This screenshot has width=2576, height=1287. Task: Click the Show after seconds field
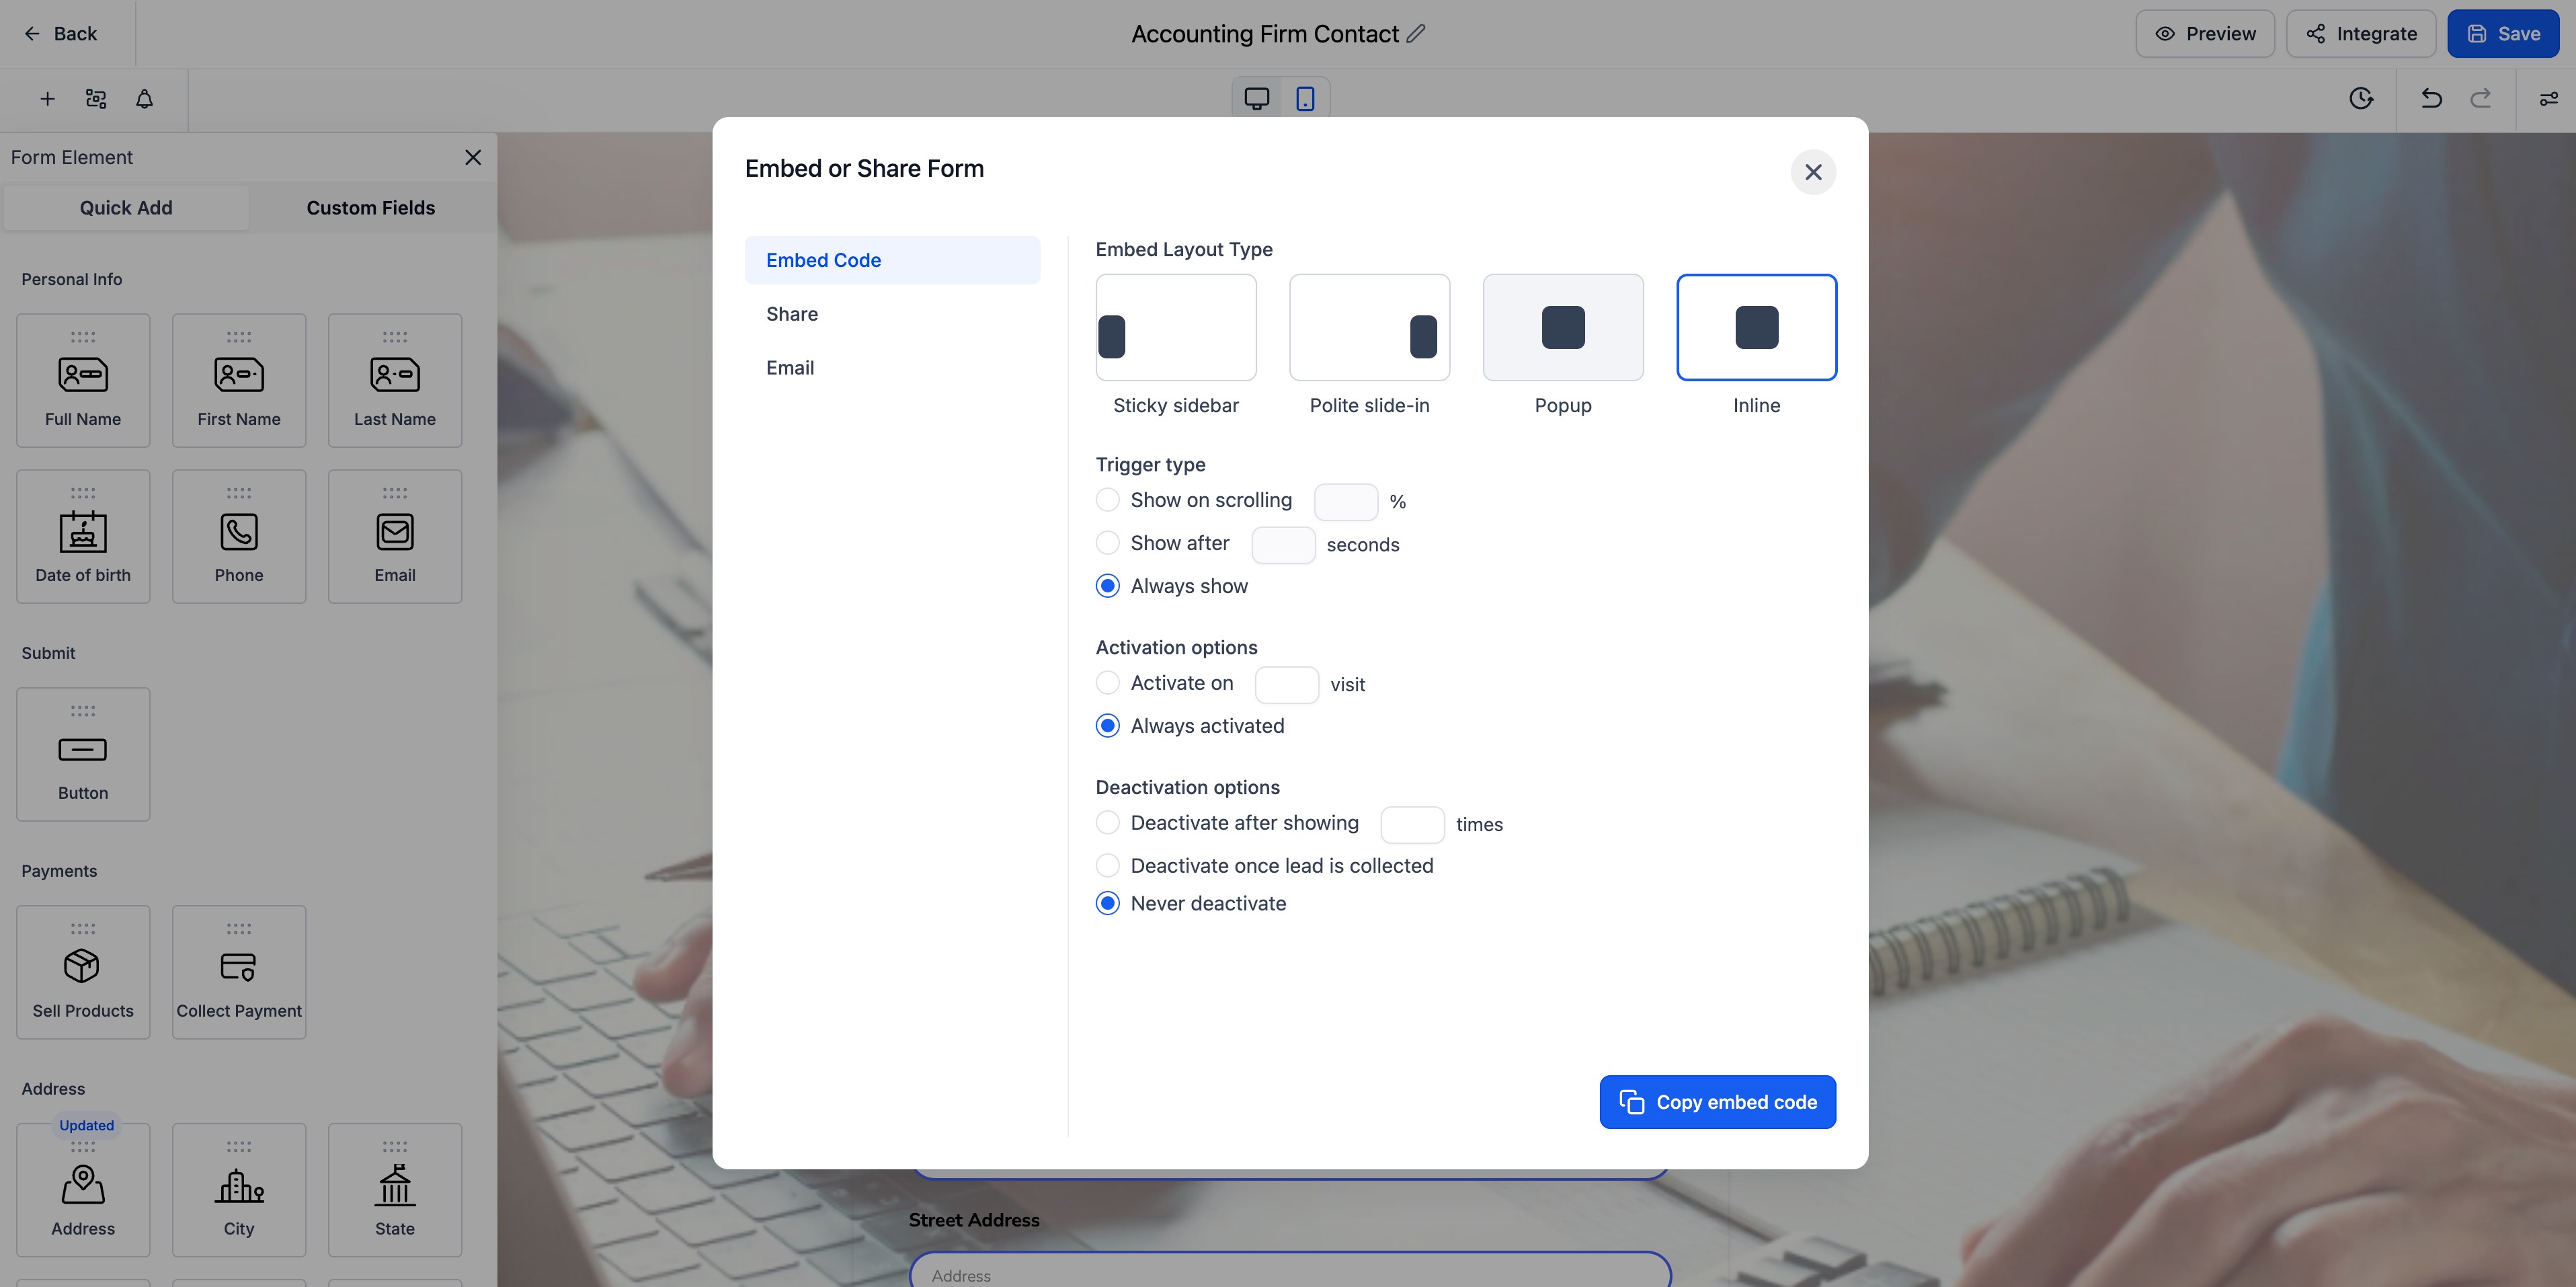pos(1282,545)
